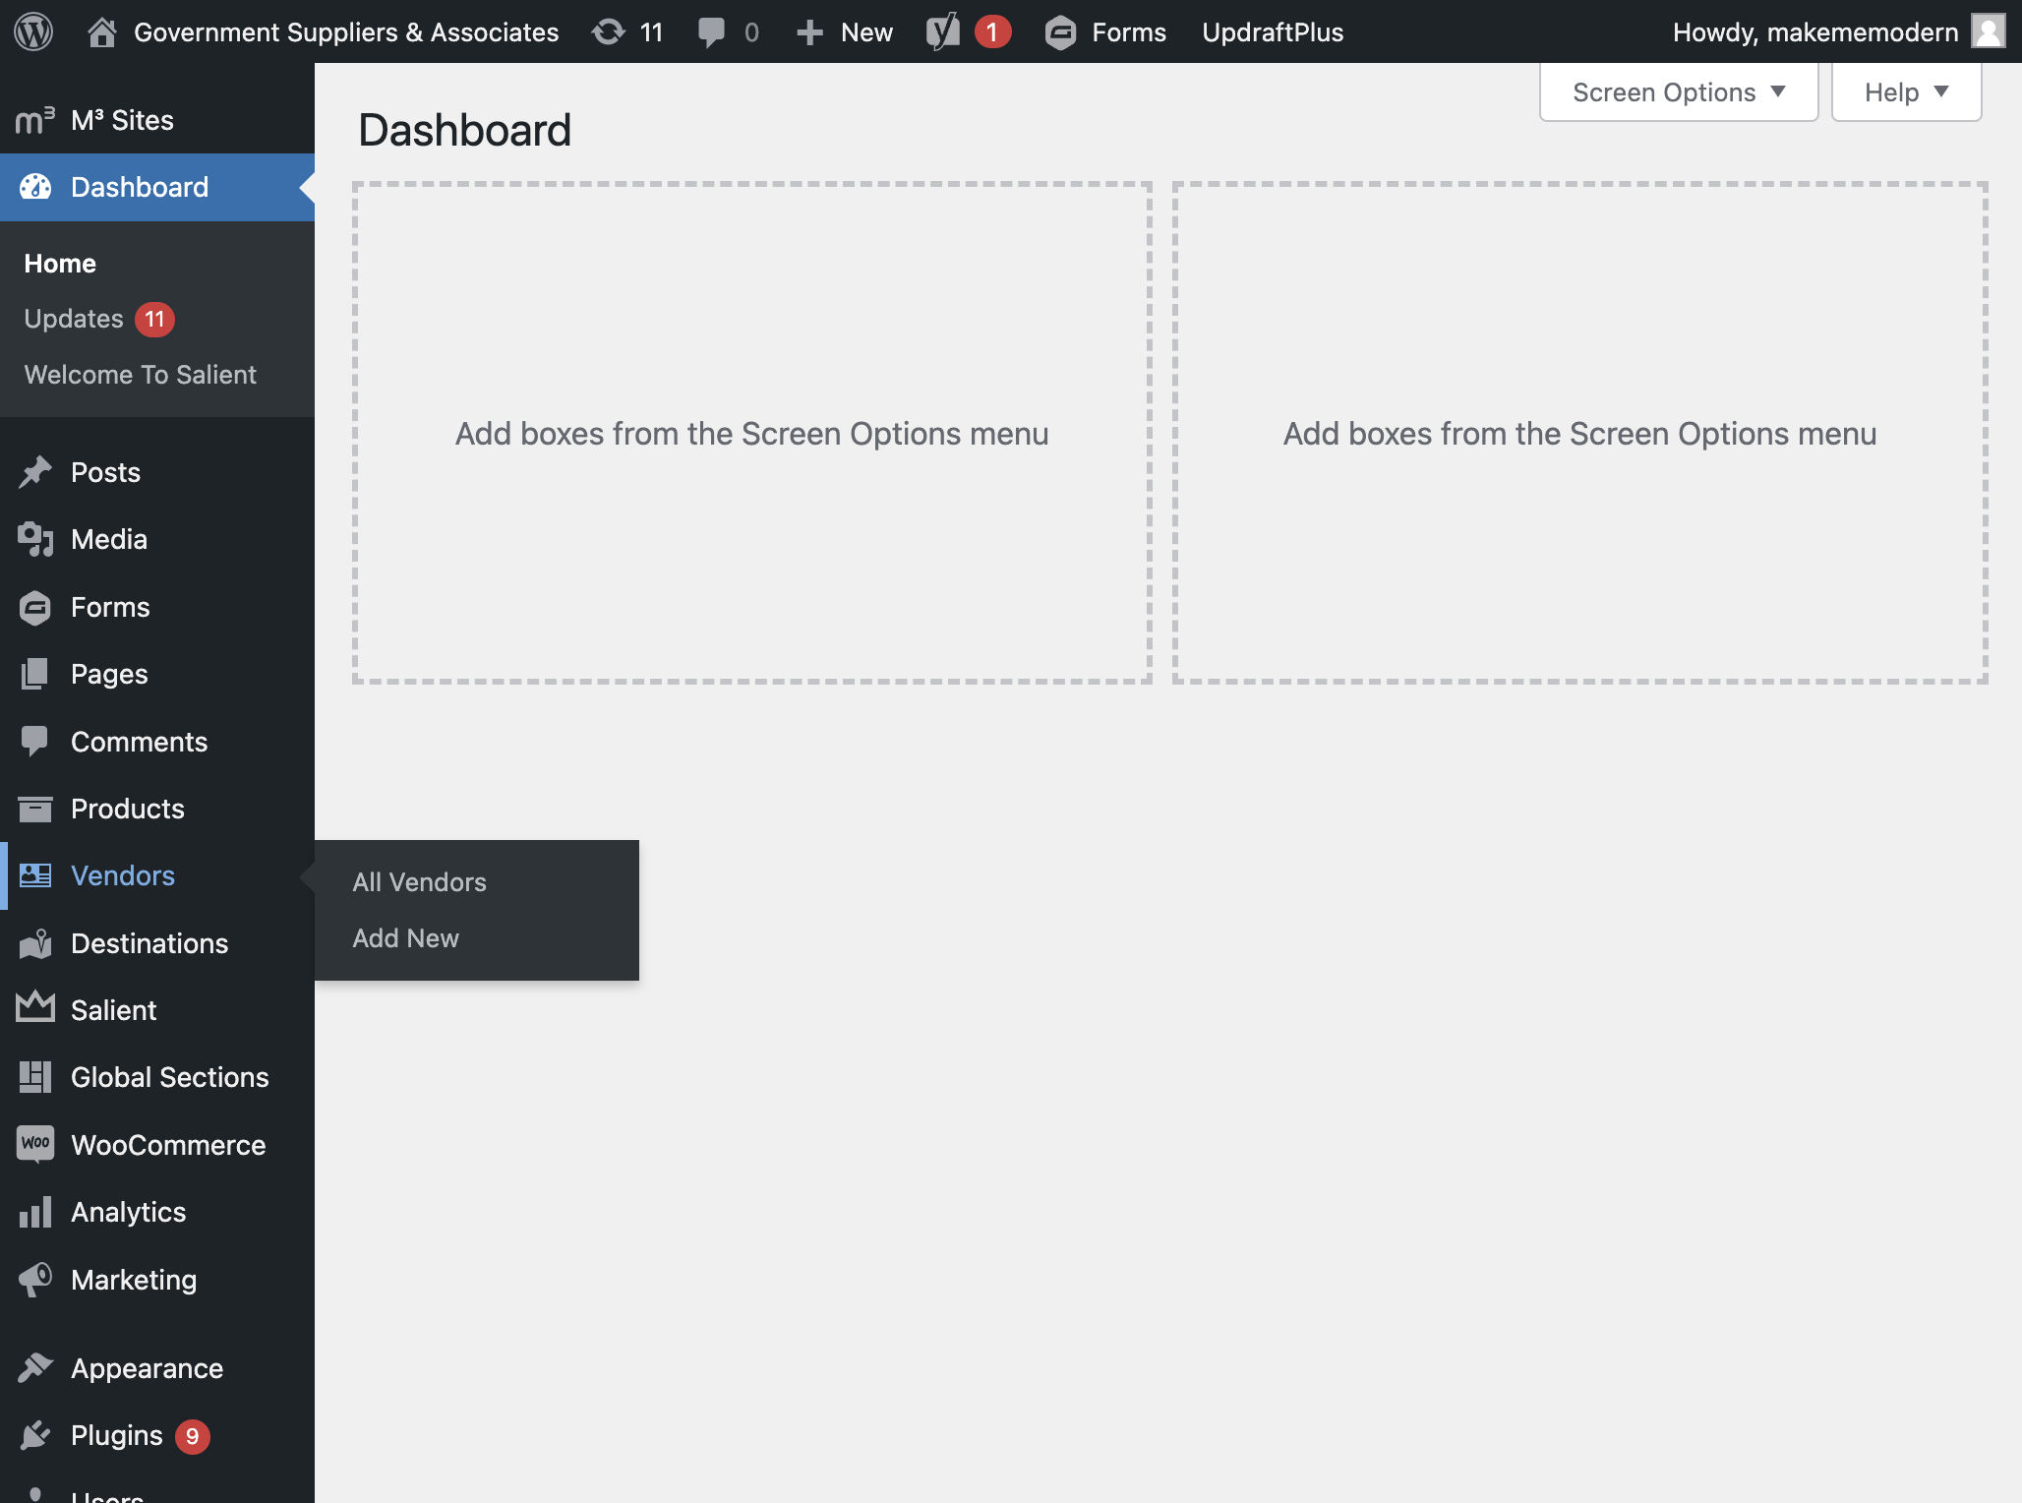Image resolution: width=2022 pixels, height=1503 pixels.
Task: Open the New content menu
Action: (x=866, y=32)
